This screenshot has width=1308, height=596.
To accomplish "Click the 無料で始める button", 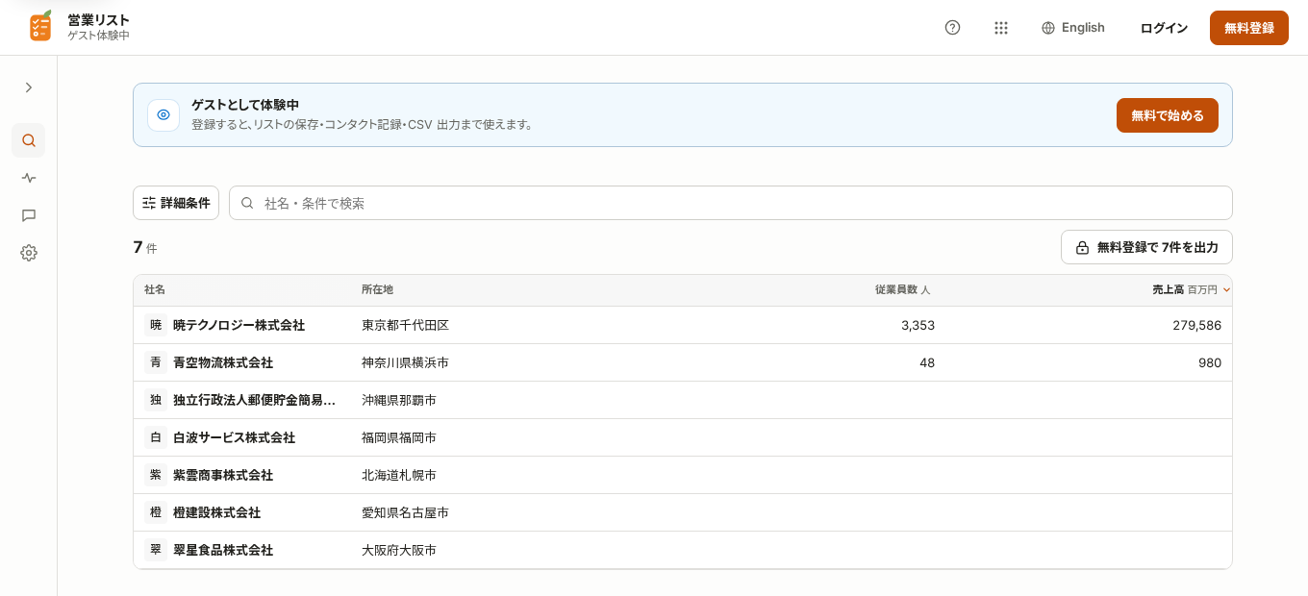I will click(1168, 115).
